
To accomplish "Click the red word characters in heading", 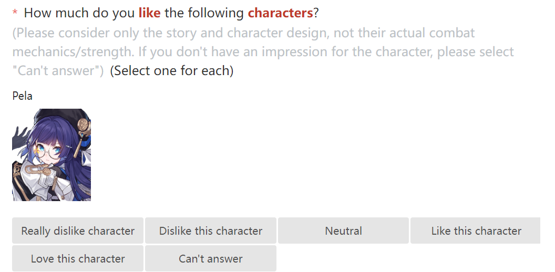I will tap(280, 13).
